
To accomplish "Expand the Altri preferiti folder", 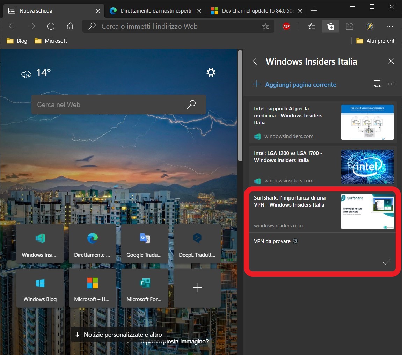I will 376,41.
